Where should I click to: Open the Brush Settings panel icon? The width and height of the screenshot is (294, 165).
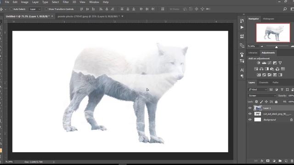click(x=242, y=55)
